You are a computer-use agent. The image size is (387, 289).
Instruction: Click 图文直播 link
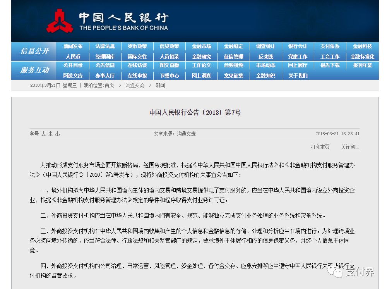pyautogui.click(x=169, y=65)
